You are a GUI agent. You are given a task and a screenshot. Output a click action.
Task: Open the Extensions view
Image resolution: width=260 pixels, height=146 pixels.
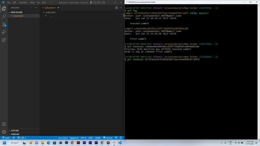coord(4,40)
